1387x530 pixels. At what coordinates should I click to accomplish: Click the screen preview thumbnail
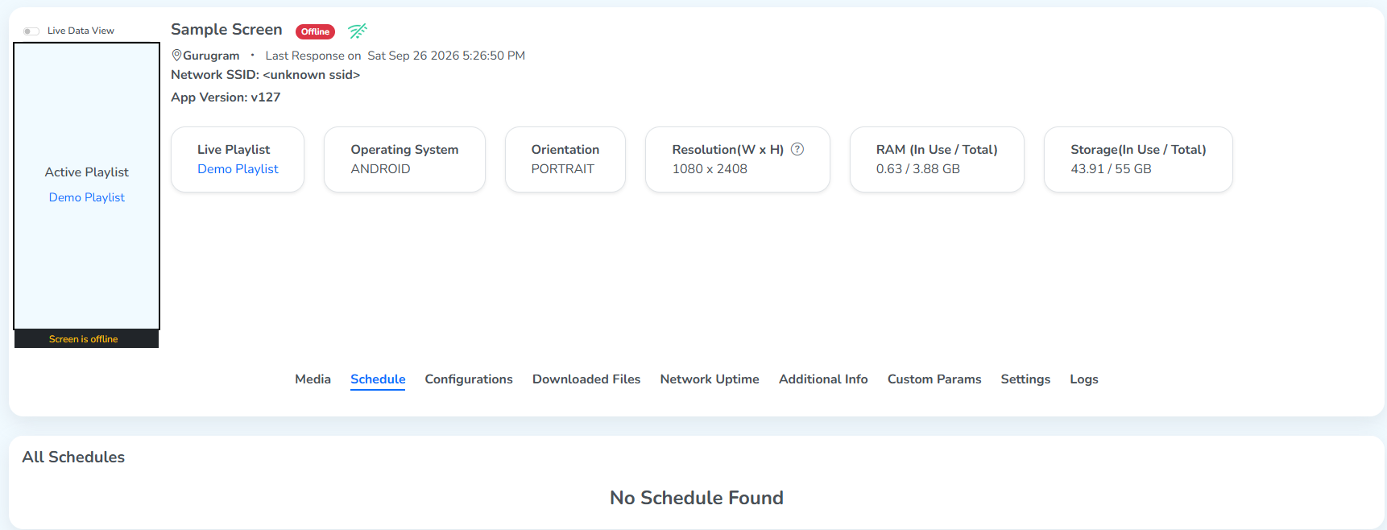point(87,186)
